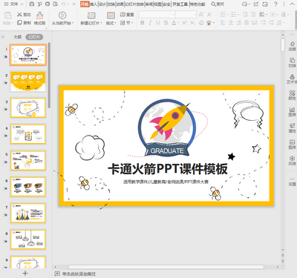Collapse the slide panel with double chevron

pos(3,37)
